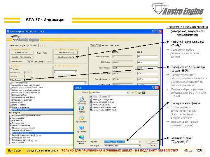210x157 pixels.
Task: Uncheck Fuel pressure in ECU B Signals
Action: [x=11, y=120]
